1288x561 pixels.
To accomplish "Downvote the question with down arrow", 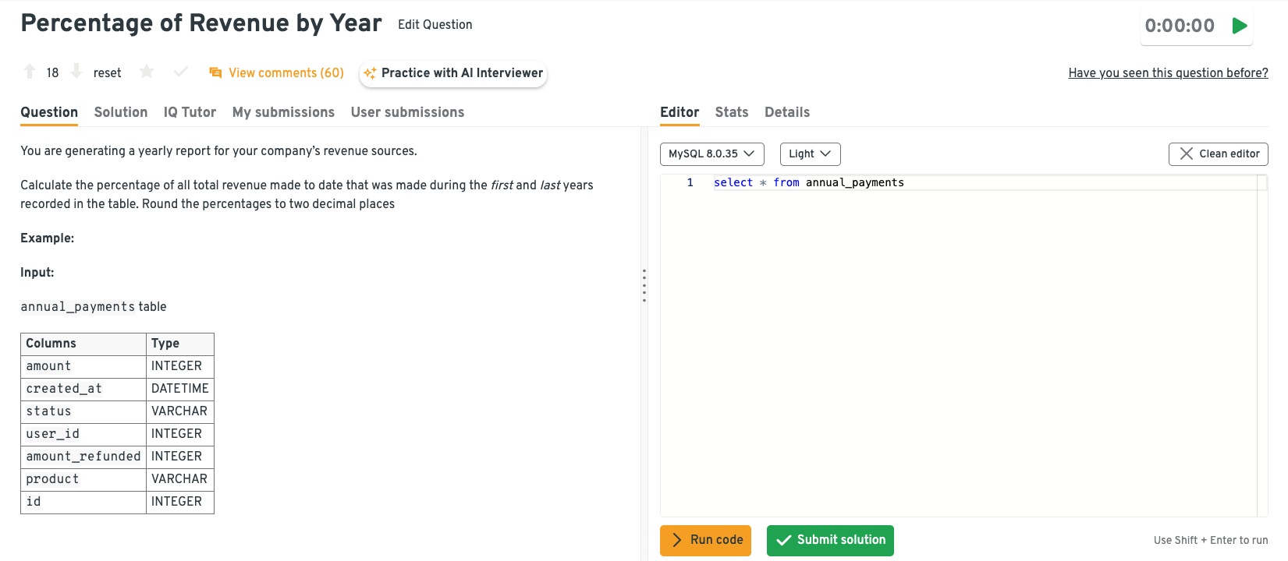I will 76,72.
